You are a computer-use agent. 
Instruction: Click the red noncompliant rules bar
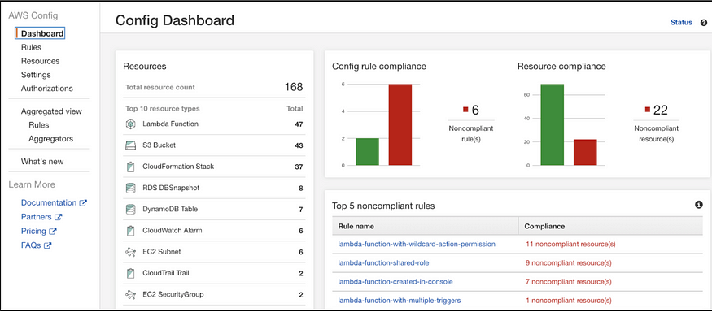pyautogui.click(x=400, y=124)
